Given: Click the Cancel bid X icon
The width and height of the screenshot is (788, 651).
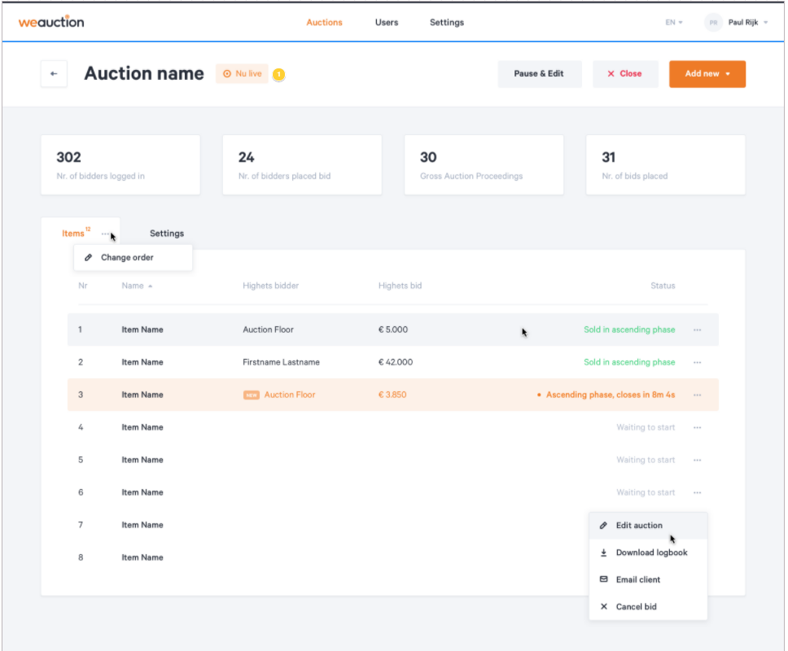Looking at the screenshot, I should click(603, 606).
